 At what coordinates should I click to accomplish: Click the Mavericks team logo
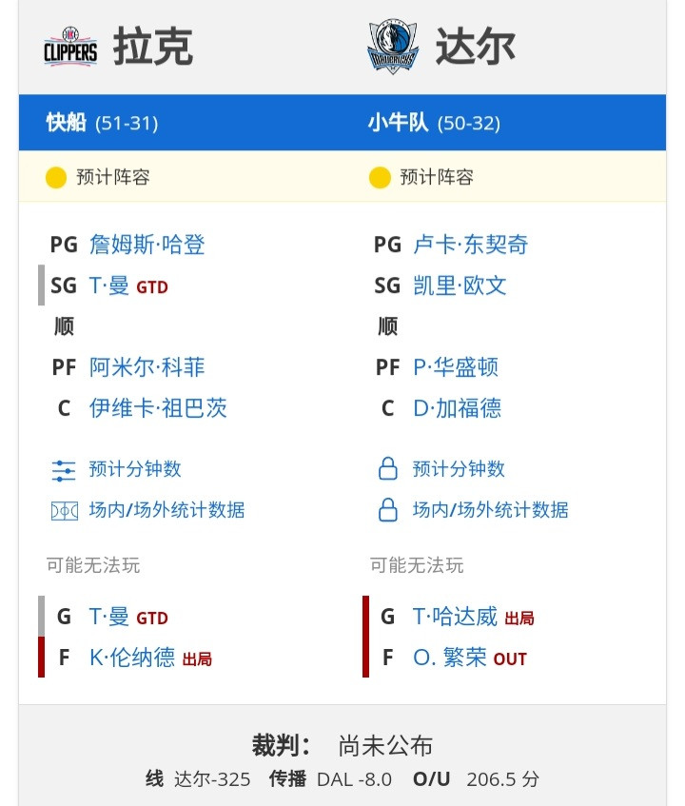click(x=393, y=47)
